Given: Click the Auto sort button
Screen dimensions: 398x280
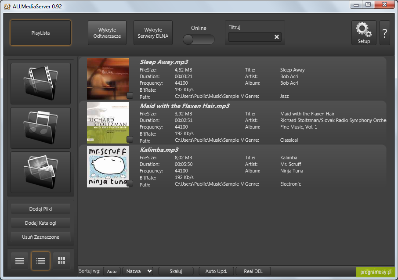Looking at the screenshot, I should pos(112,271).
